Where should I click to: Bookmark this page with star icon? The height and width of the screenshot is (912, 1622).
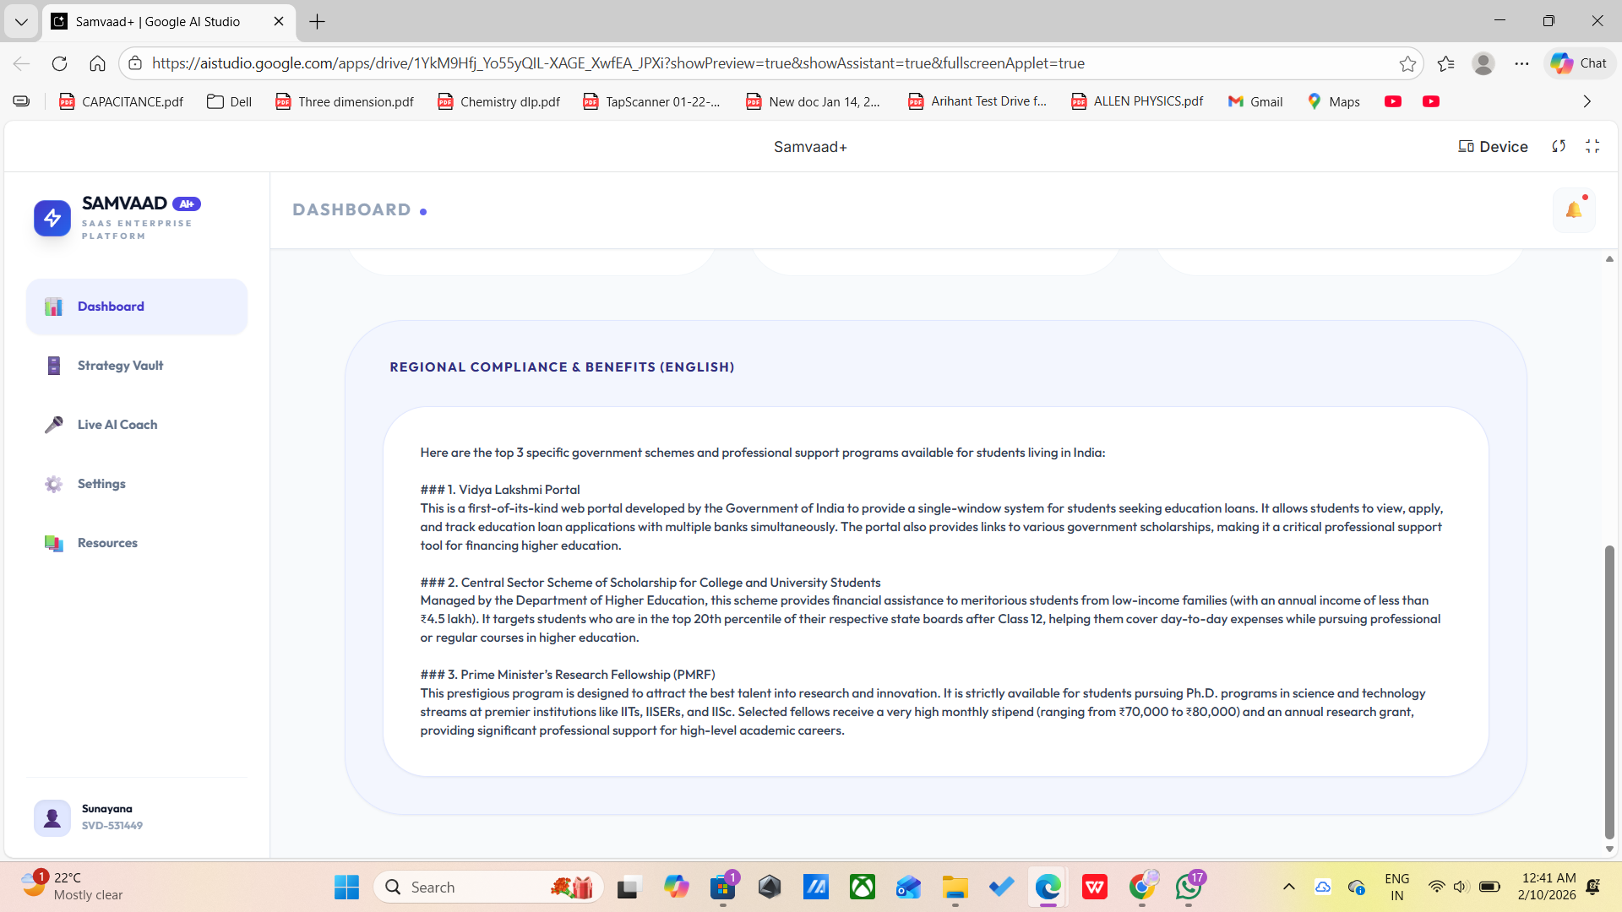tap(1407, 63)
